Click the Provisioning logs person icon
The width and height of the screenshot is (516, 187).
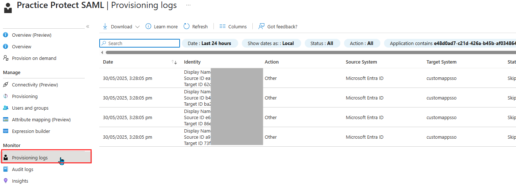tap(5, 158)
